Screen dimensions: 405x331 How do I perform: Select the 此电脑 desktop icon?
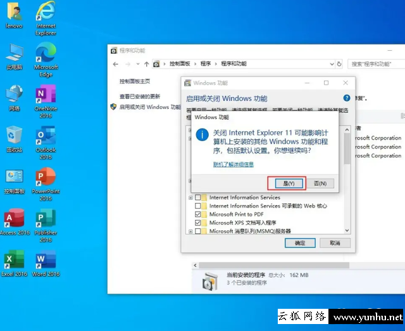15,57
